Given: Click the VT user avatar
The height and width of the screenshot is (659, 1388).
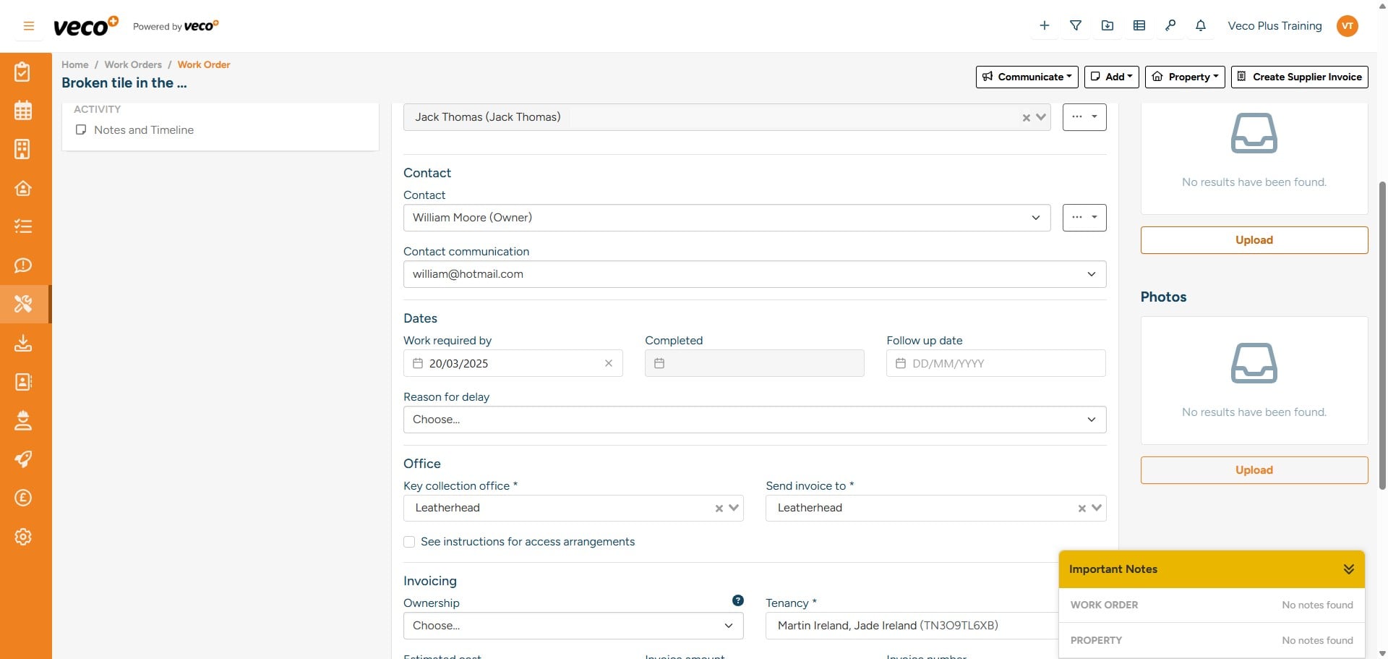Looking at the screenshot, I should click(x=1348, y=25).
